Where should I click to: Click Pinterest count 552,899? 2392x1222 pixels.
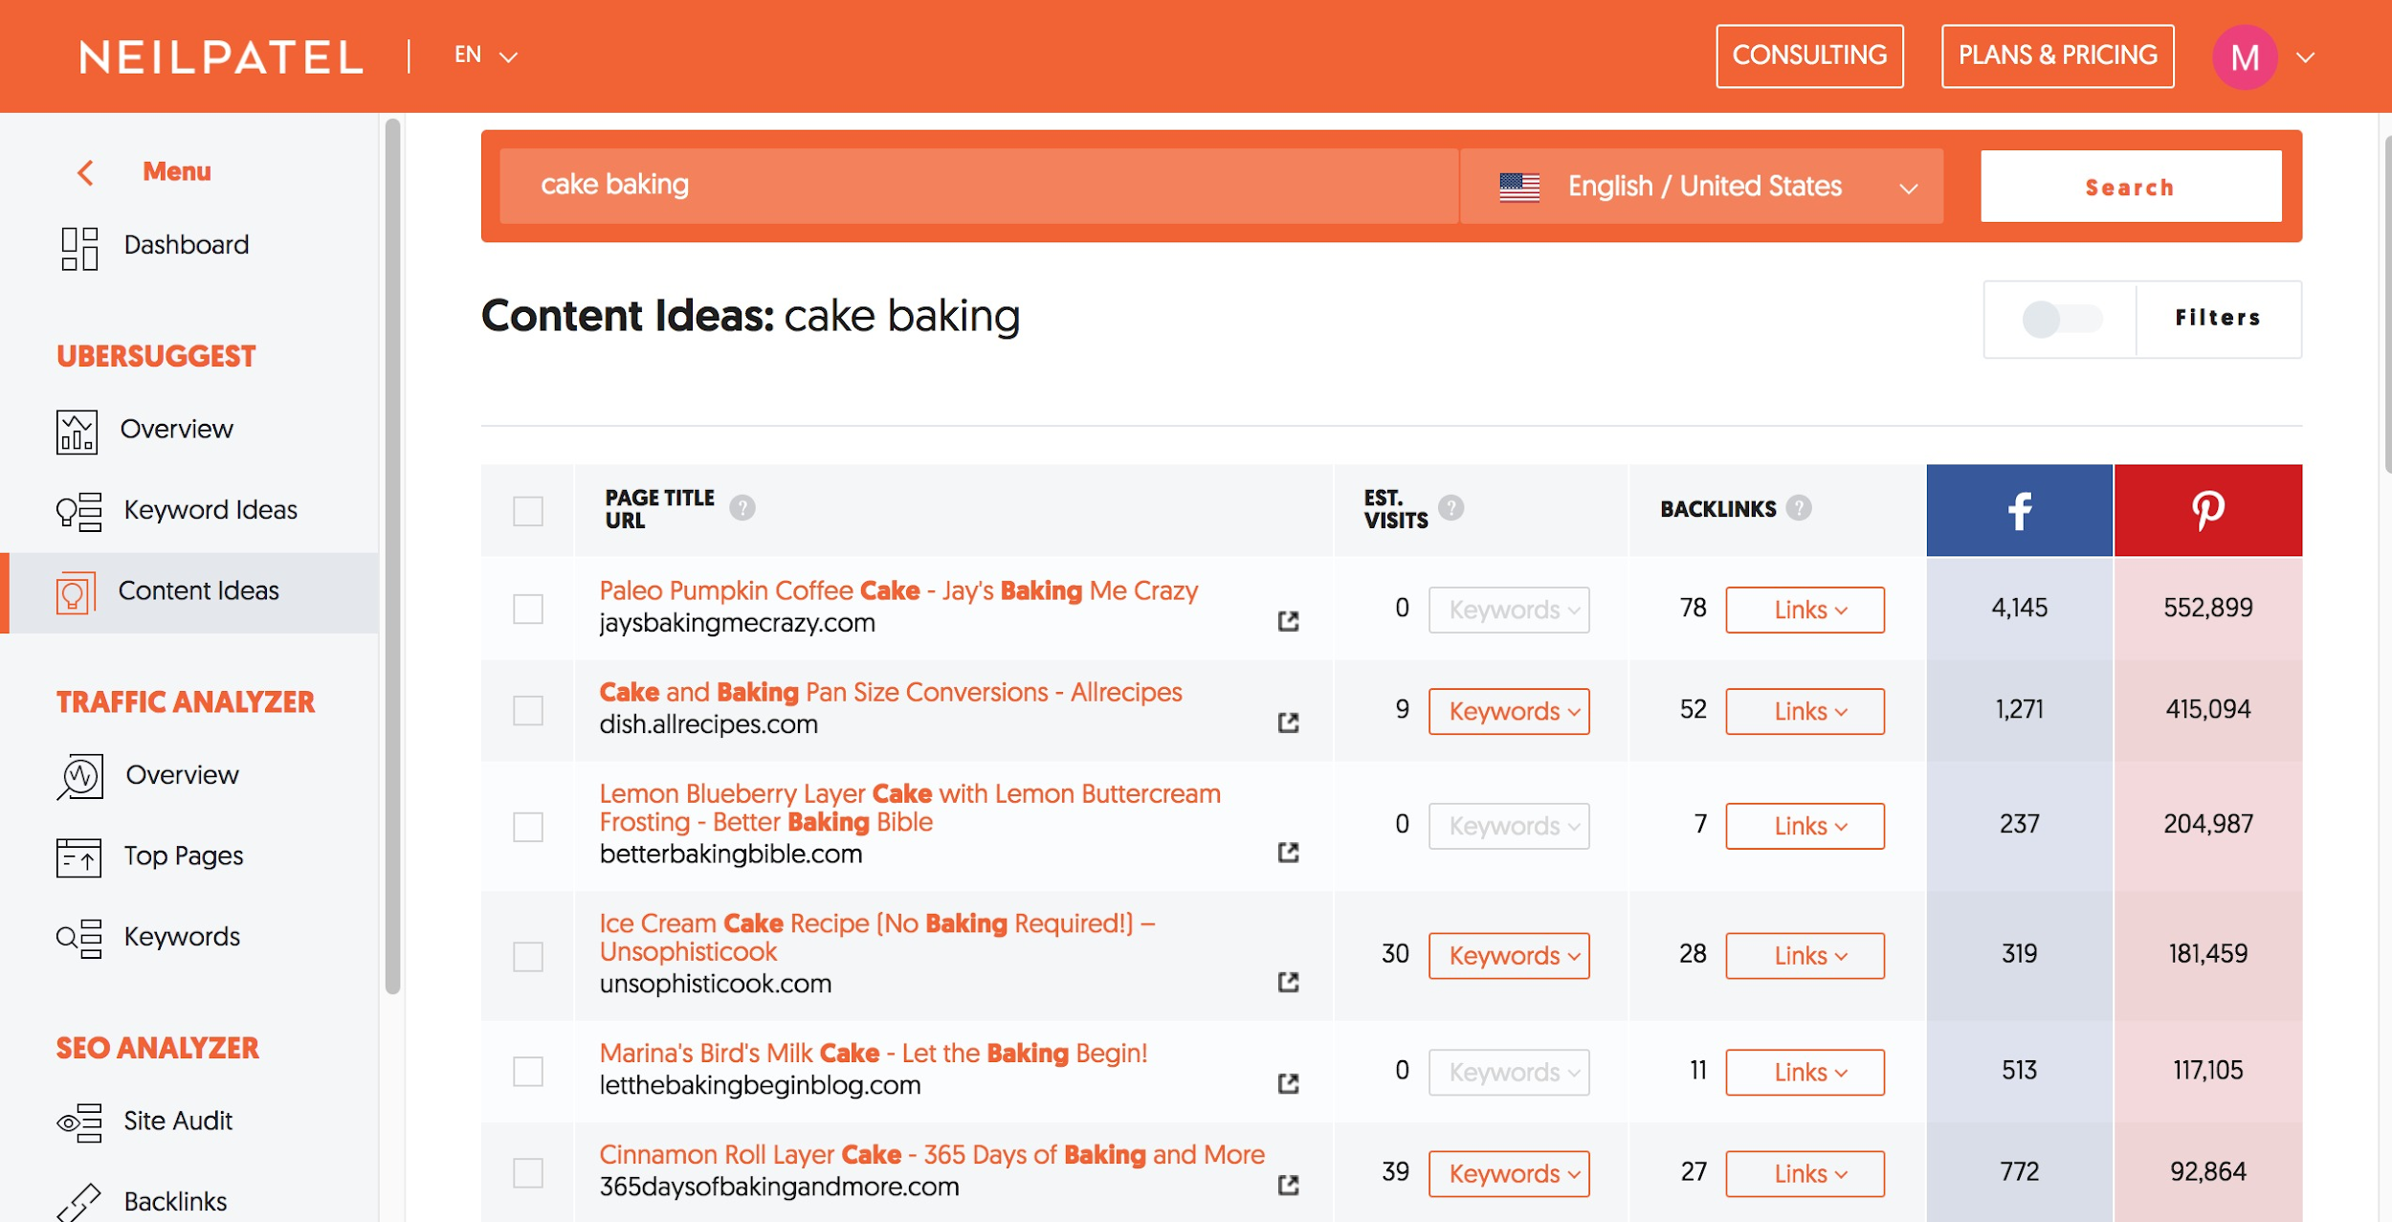pyautogui.click(x=2208, y=609)
